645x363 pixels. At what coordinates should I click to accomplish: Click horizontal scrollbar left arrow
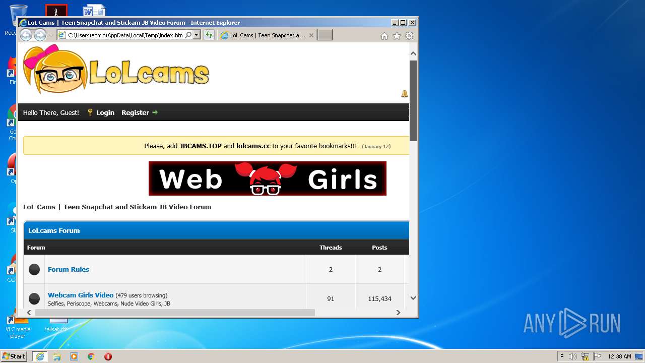coord(29,313)
